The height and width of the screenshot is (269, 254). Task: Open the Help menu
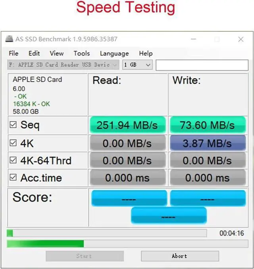pos(146,53)
